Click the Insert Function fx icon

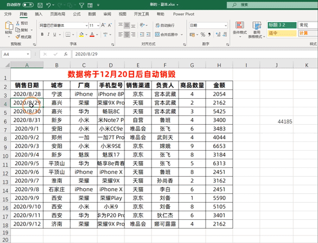[x=66, y=54]
